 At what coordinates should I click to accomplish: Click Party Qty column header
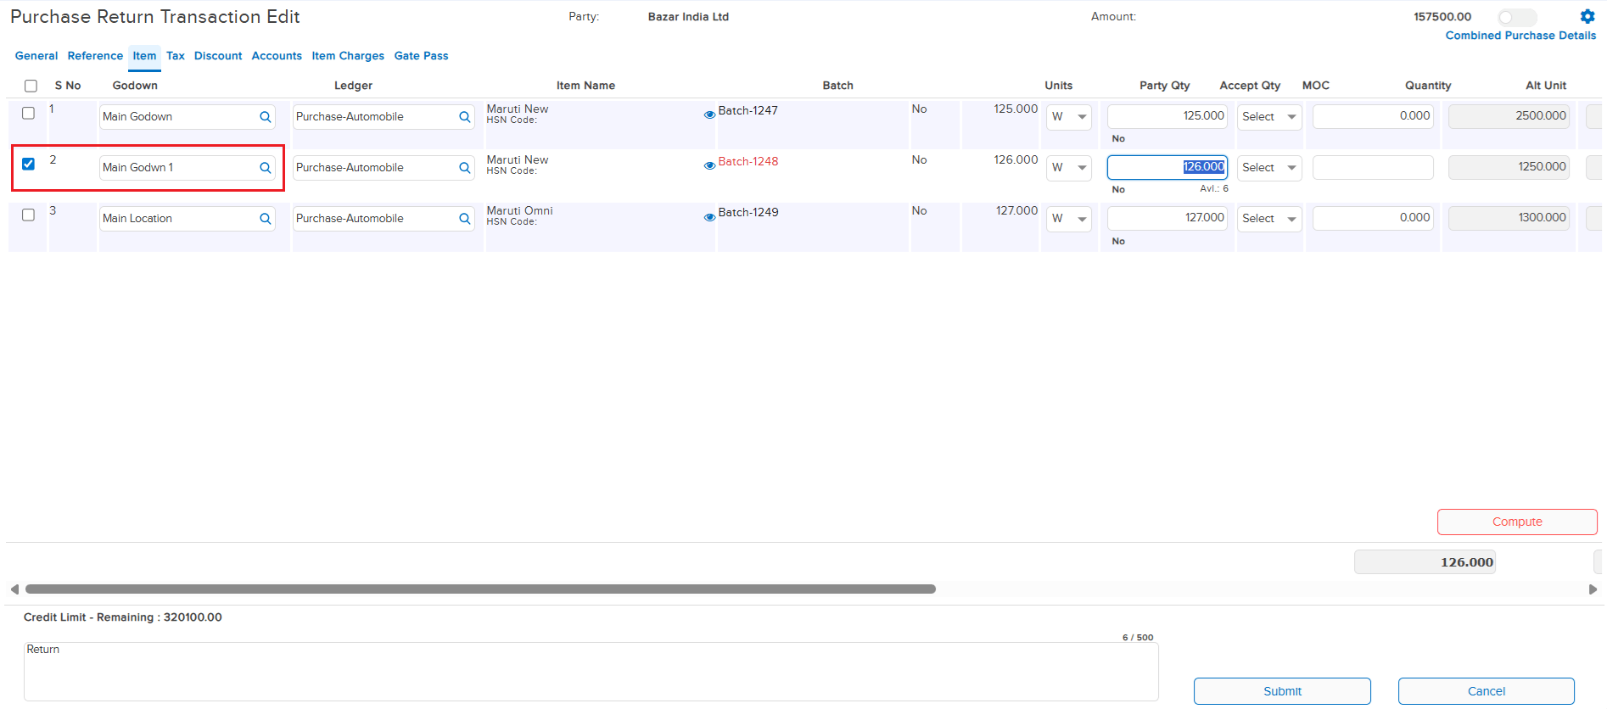pos(1164,86)
